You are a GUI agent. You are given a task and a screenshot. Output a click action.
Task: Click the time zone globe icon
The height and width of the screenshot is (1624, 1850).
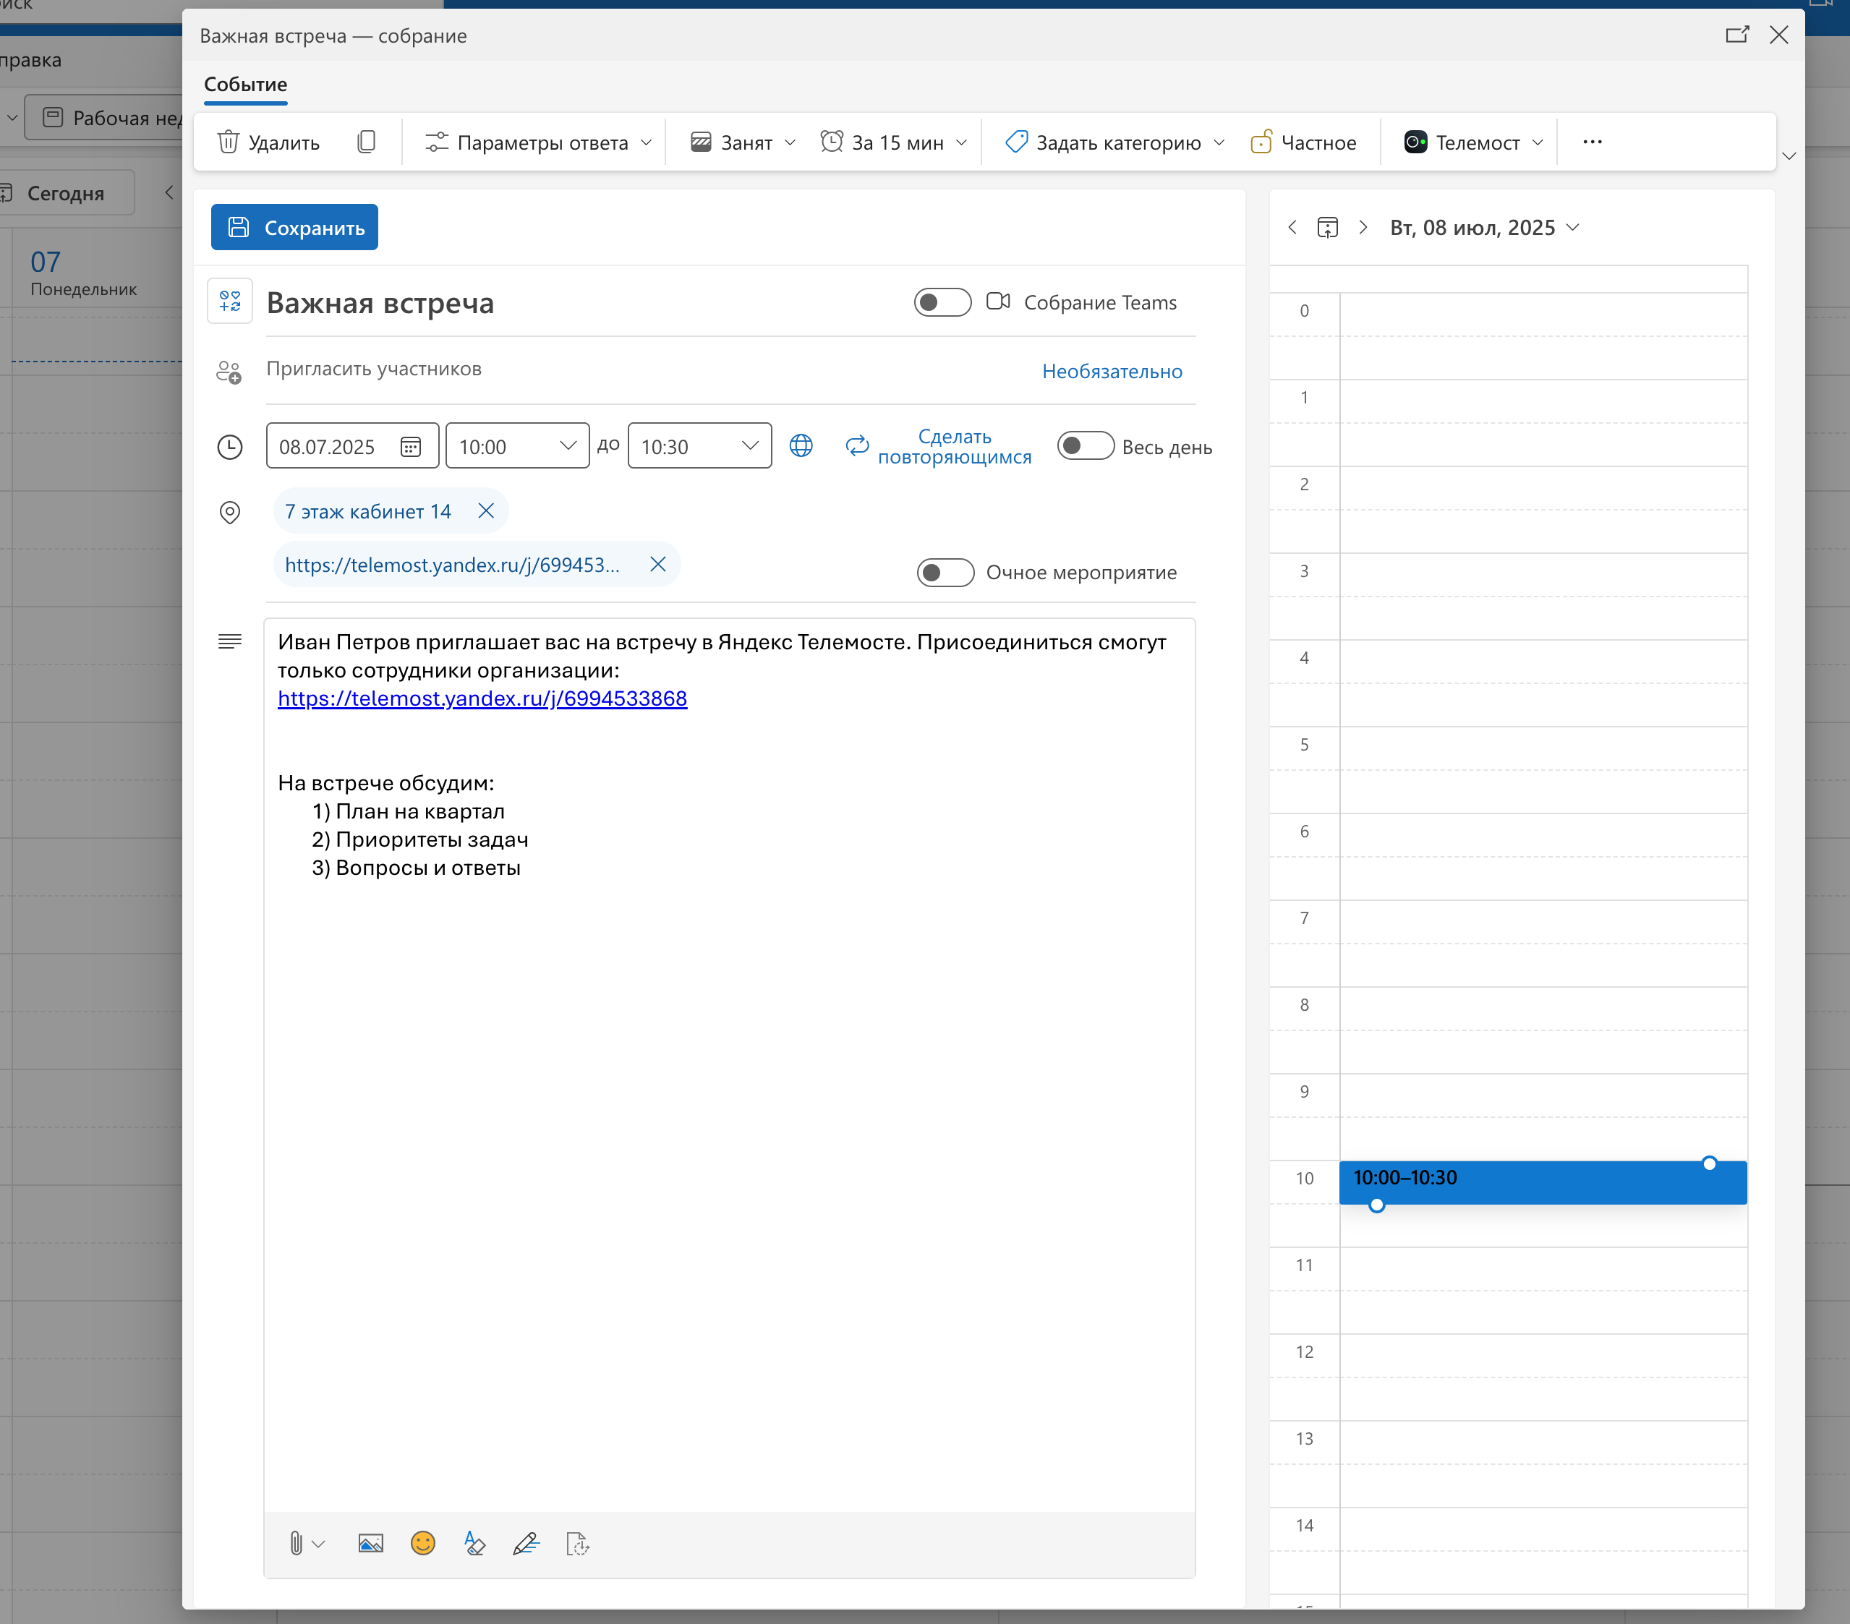click(801, 446)
